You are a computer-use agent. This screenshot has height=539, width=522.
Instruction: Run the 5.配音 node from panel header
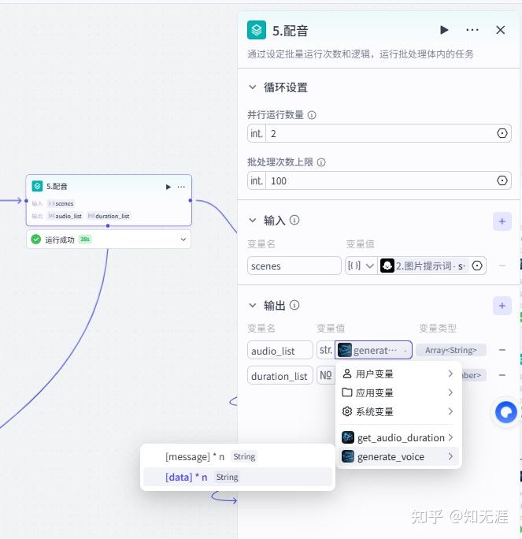[x=444, y=30]
